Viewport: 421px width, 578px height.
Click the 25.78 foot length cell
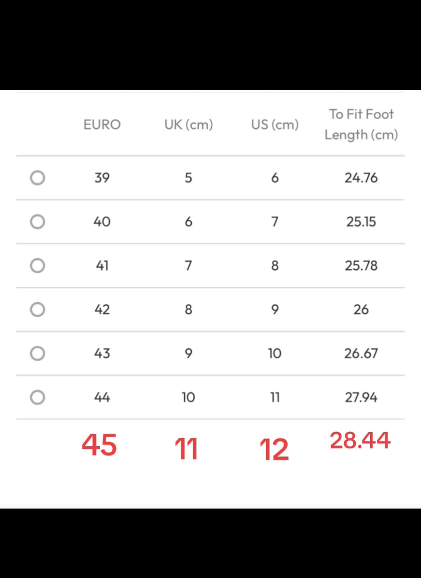pos(361,266)
